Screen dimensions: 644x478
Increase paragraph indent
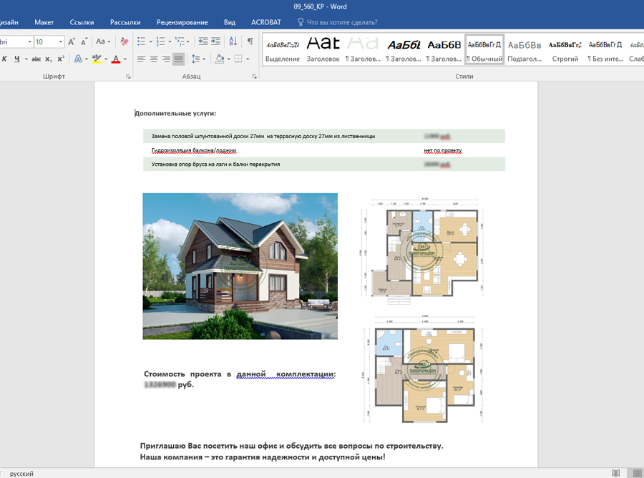[215, 42]
